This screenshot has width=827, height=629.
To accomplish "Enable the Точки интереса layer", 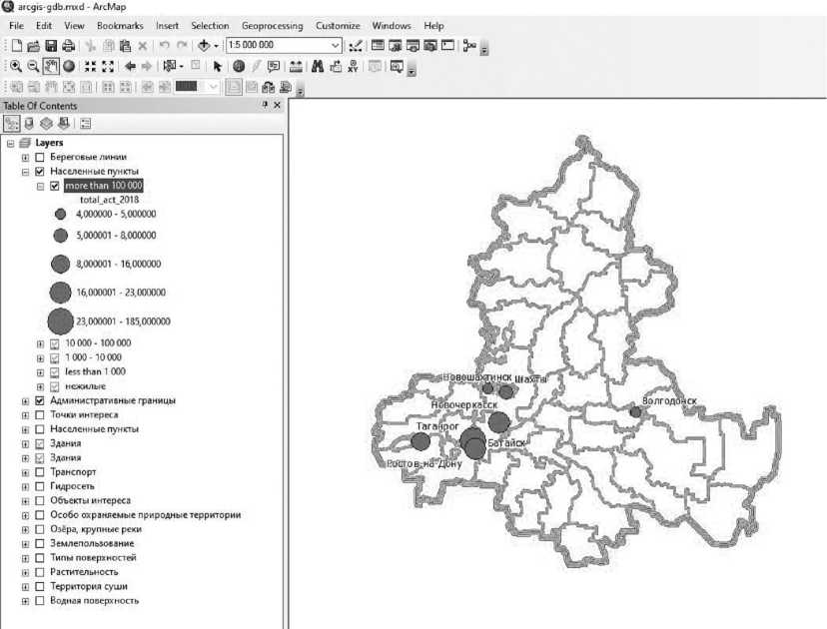I will (x=40, y=415).
